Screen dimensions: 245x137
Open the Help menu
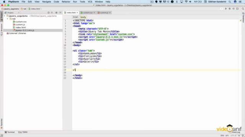pyautogui.click(x=108, y=2)
